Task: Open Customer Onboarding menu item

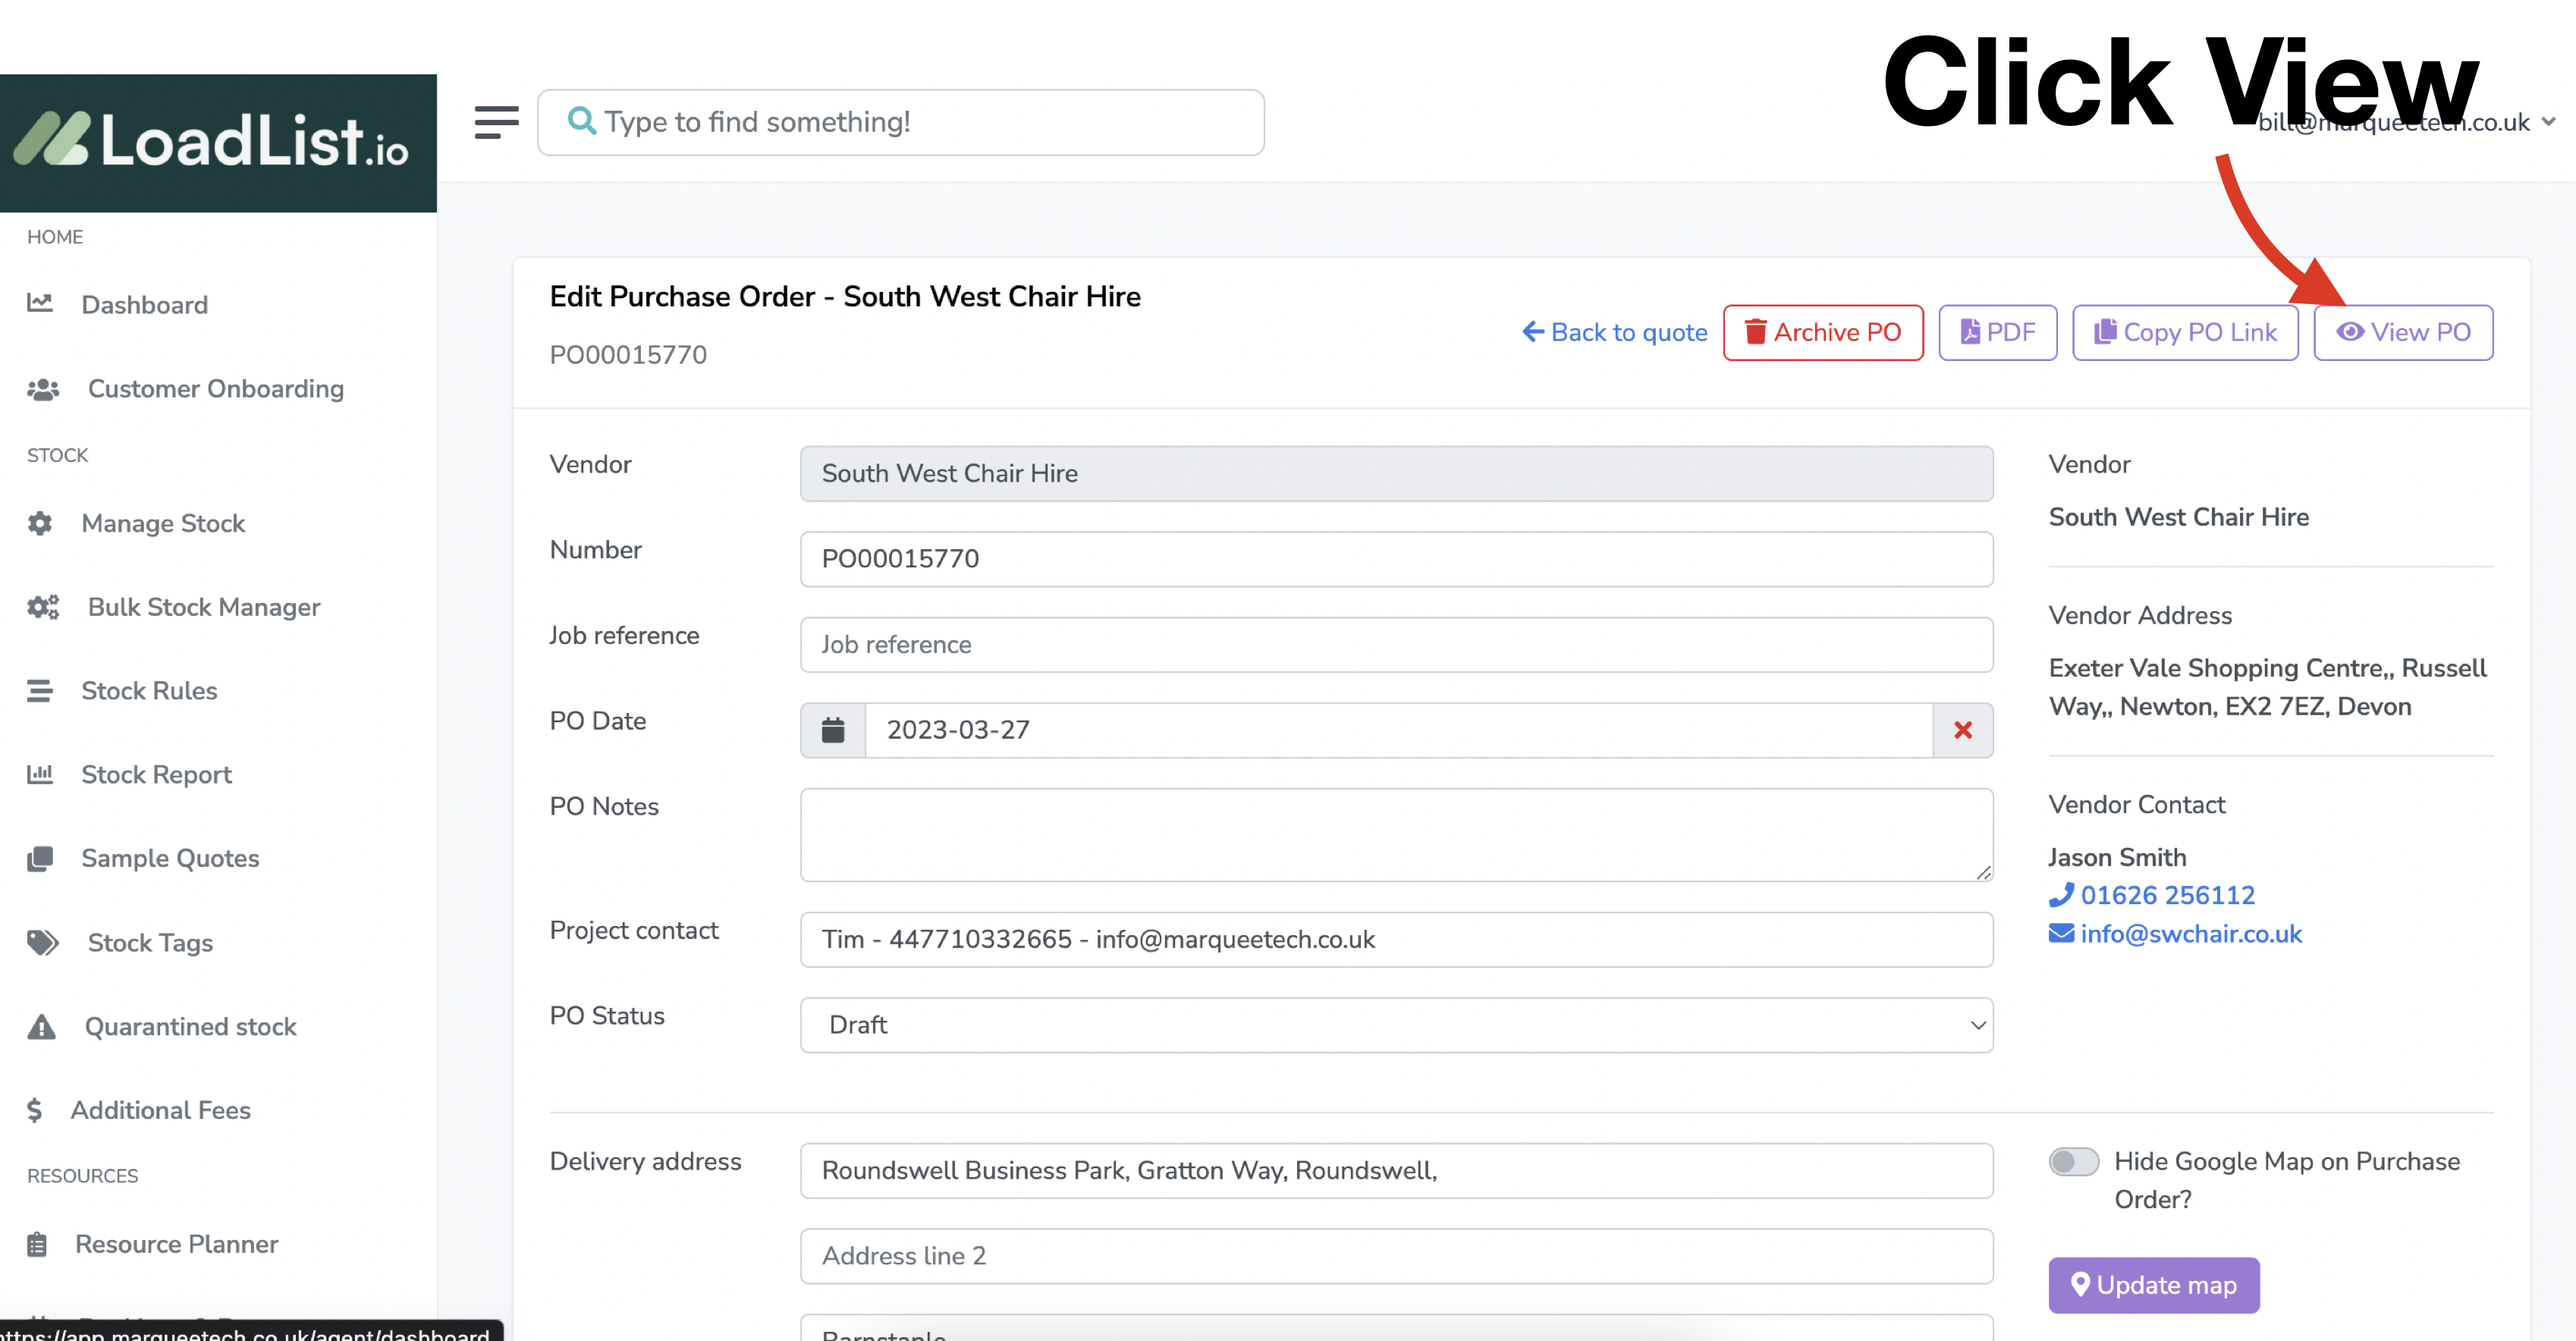Action: (x=216, y=388)
